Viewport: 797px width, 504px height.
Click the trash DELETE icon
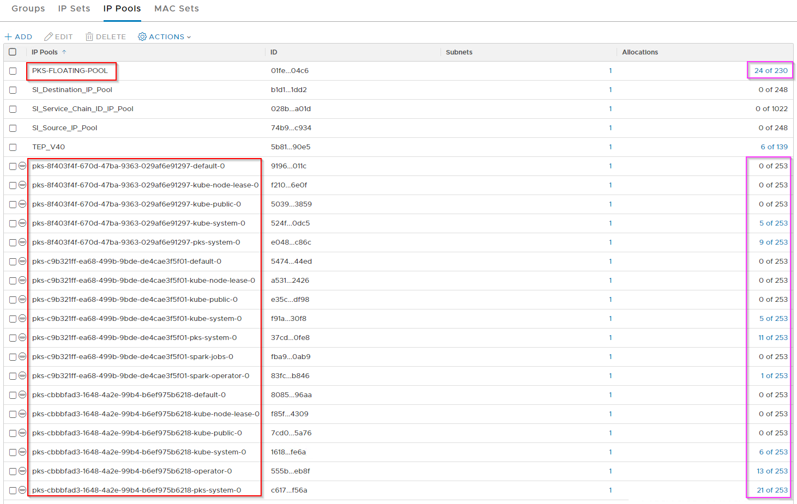[89, 37]
